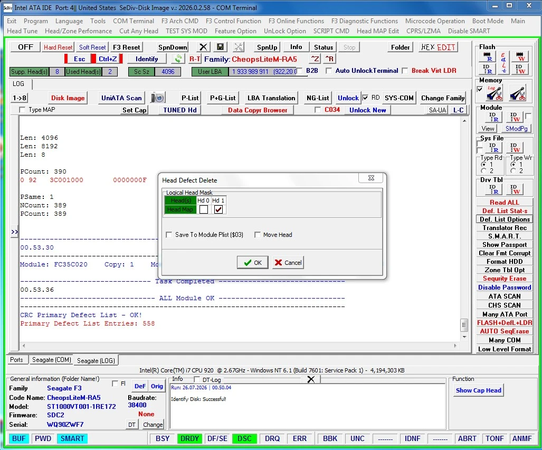
Task: Close the Head Defect Delete dialog
Action: pyautogui.click(x=371, y=178)
